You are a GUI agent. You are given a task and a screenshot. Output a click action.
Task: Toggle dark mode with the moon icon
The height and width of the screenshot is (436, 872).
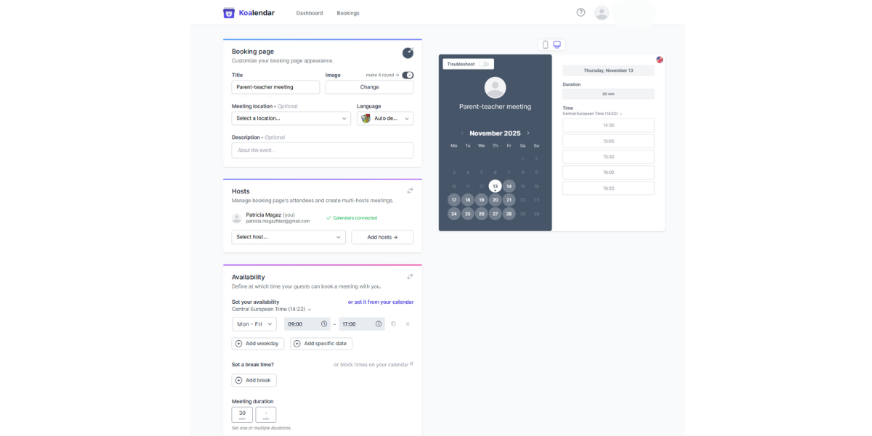pyautogui.click(x=408, y=52)
